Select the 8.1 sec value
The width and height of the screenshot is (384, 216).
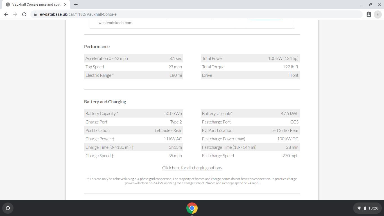coord(175,58)
